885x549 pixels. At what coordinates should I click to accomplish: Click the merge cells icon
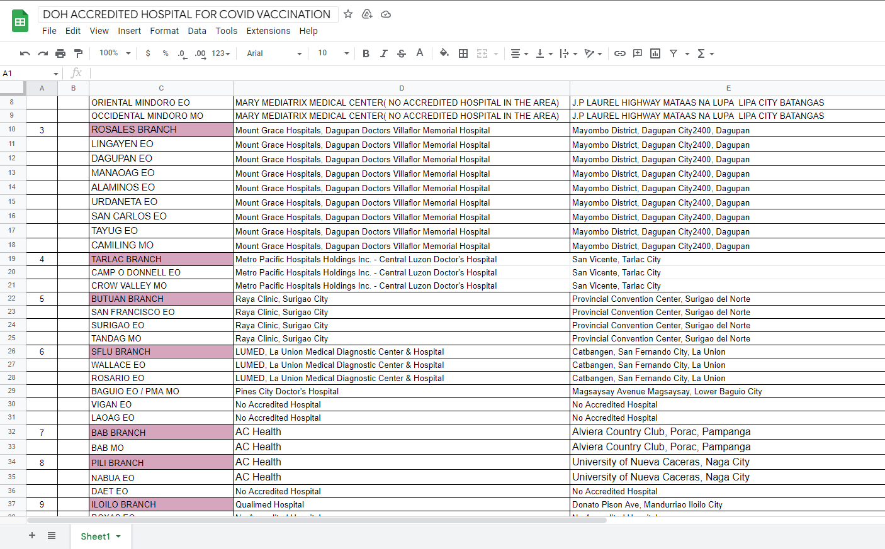[482, 53]
